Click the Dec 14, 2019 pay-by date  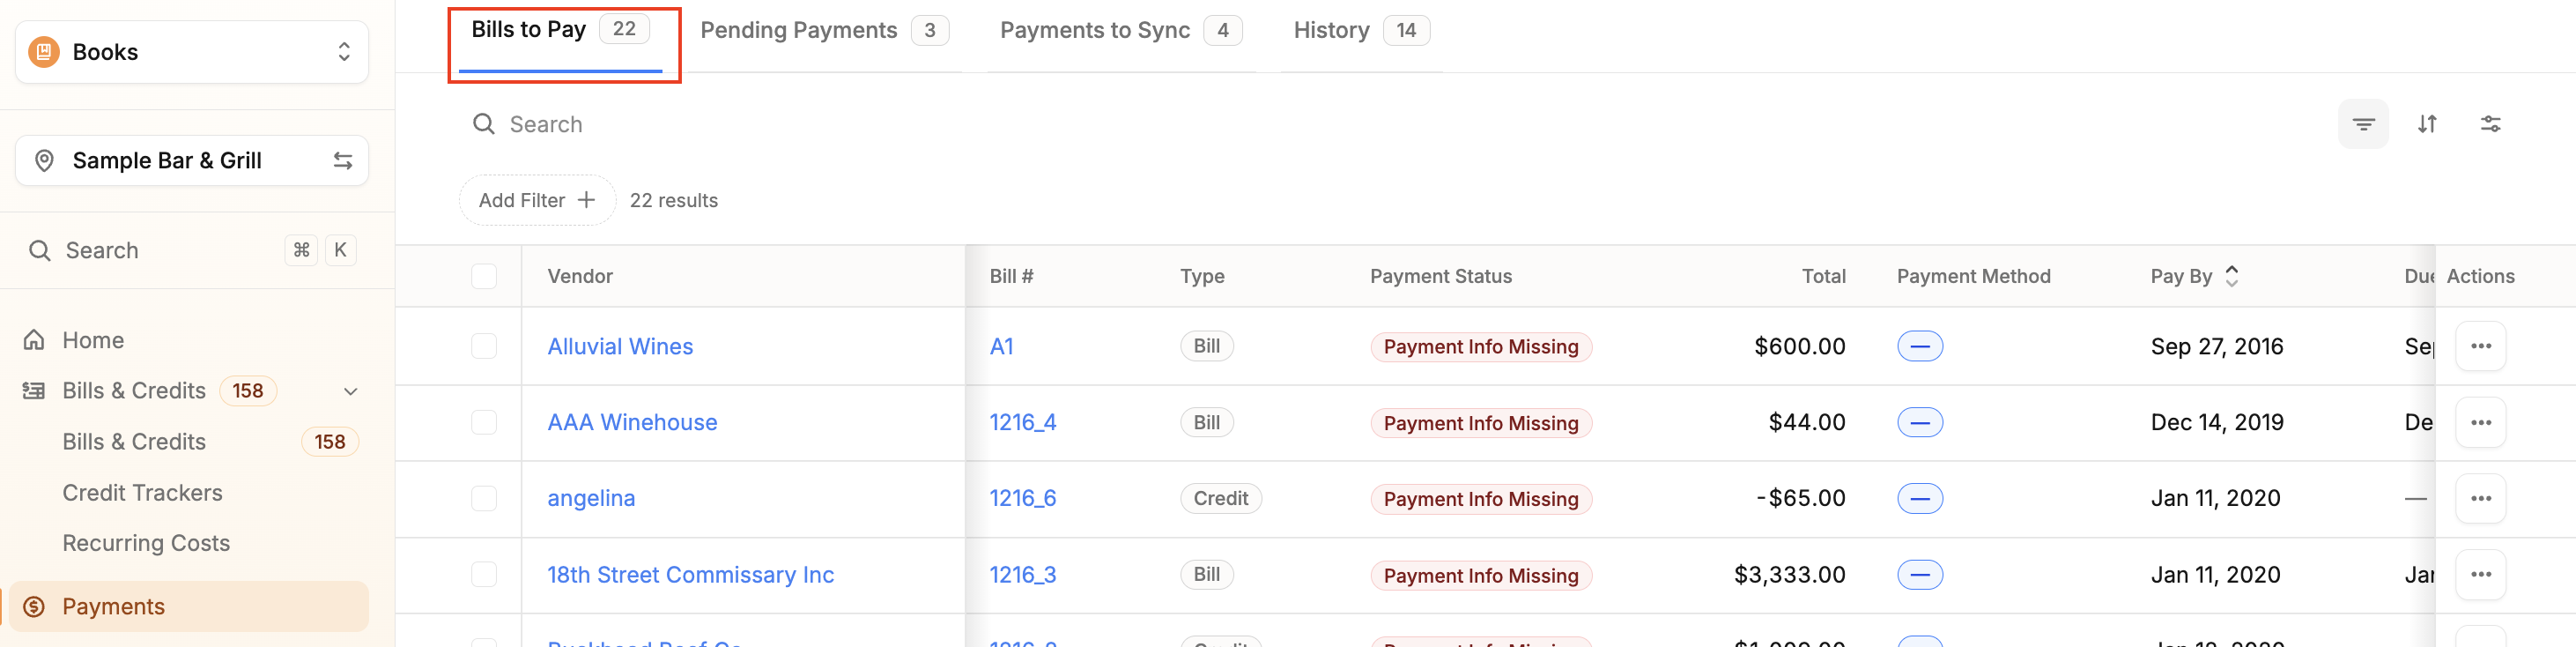tap(2216, 422)
